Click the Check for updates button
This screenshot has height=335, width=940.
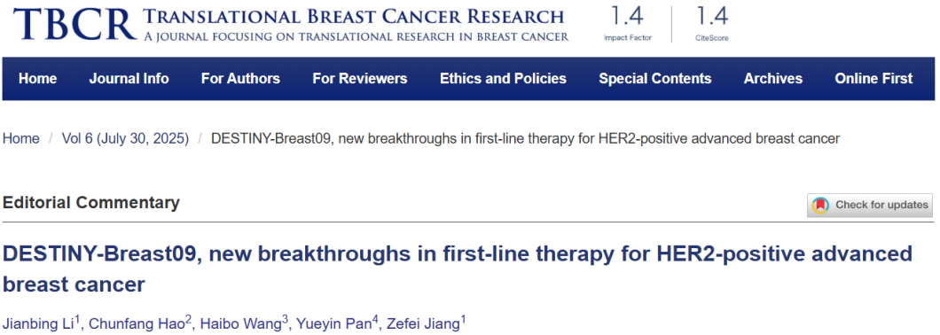[870, 205]
